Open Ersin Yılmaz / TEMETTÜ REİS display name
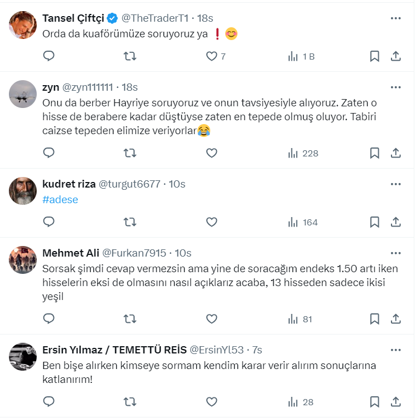 click(x=115, y=350)
